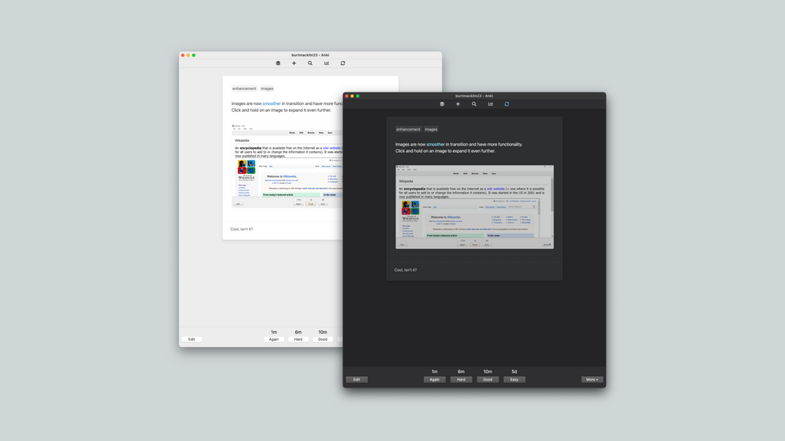The height and width of the screenshot is (441, 785).
Task: Click 'Cool, isn't it?' text in dark card
Action: 406,269
